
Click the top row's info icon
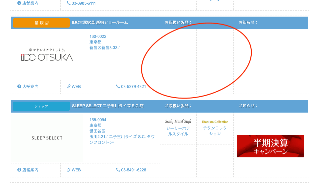[x=19, y=3]
